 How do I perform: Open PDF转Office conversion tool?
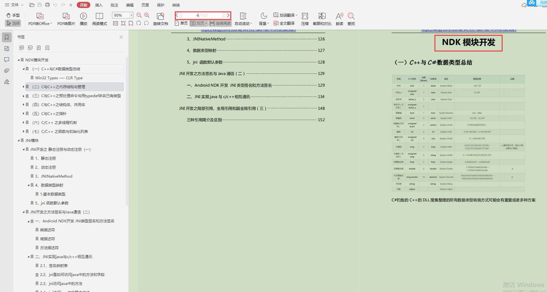point(40,19)
